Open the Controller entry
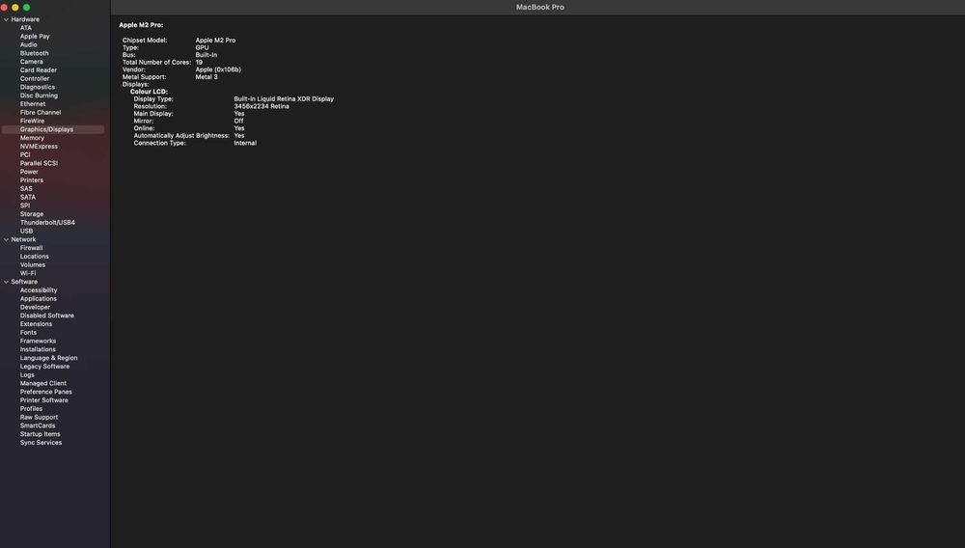This screenshot has width=965, height=548. (x=35, y=79)
